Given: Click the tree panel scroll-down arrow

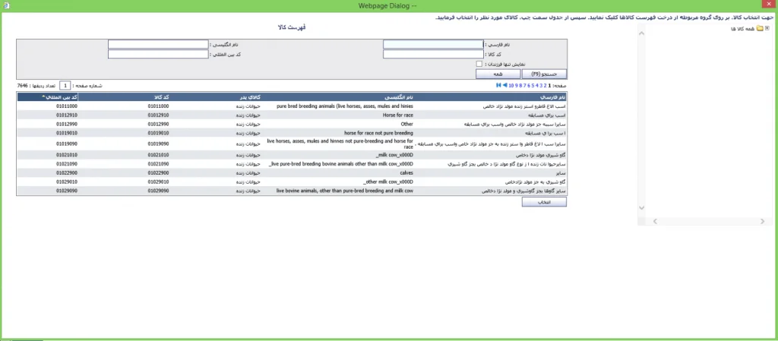Looking at the screenshot, I should [x=641, y=207].
